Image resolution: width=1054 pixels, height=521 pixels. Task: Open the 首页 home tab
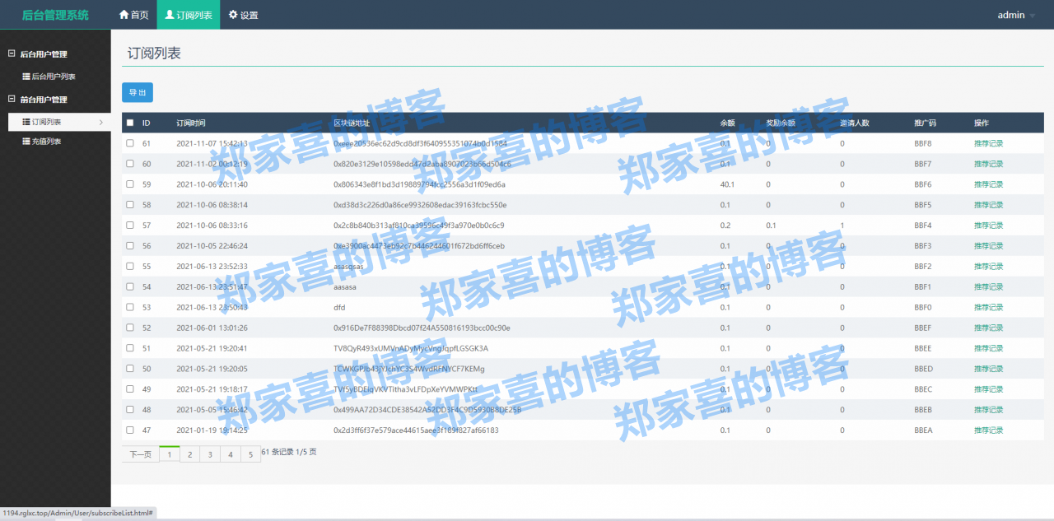(x=133, y=15)
